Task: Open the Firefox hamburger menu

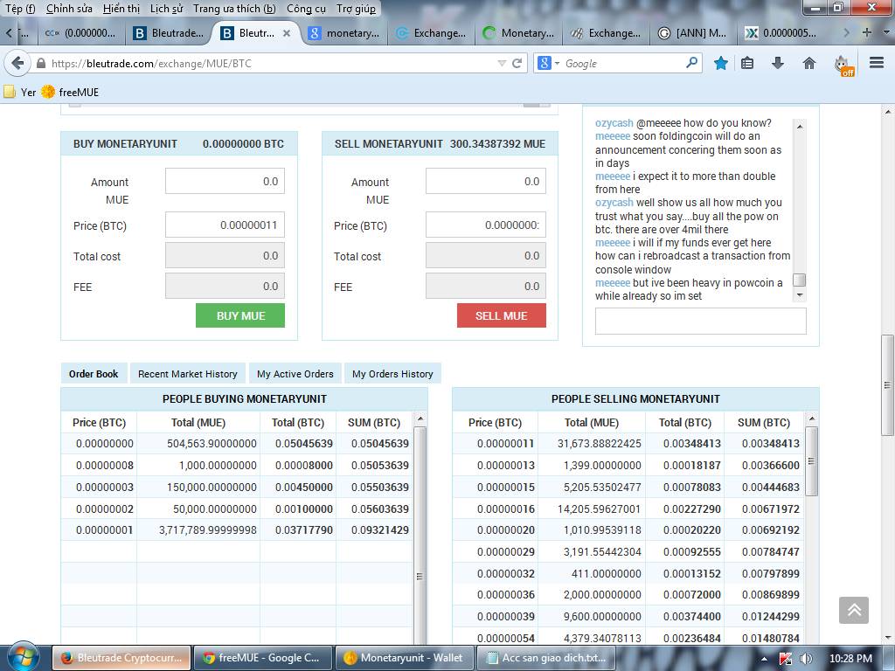Action: (x=877, y=63)
